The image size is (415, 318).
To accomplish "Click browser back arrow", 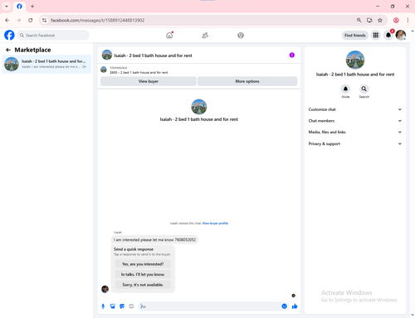I will [x=7, y=20].
